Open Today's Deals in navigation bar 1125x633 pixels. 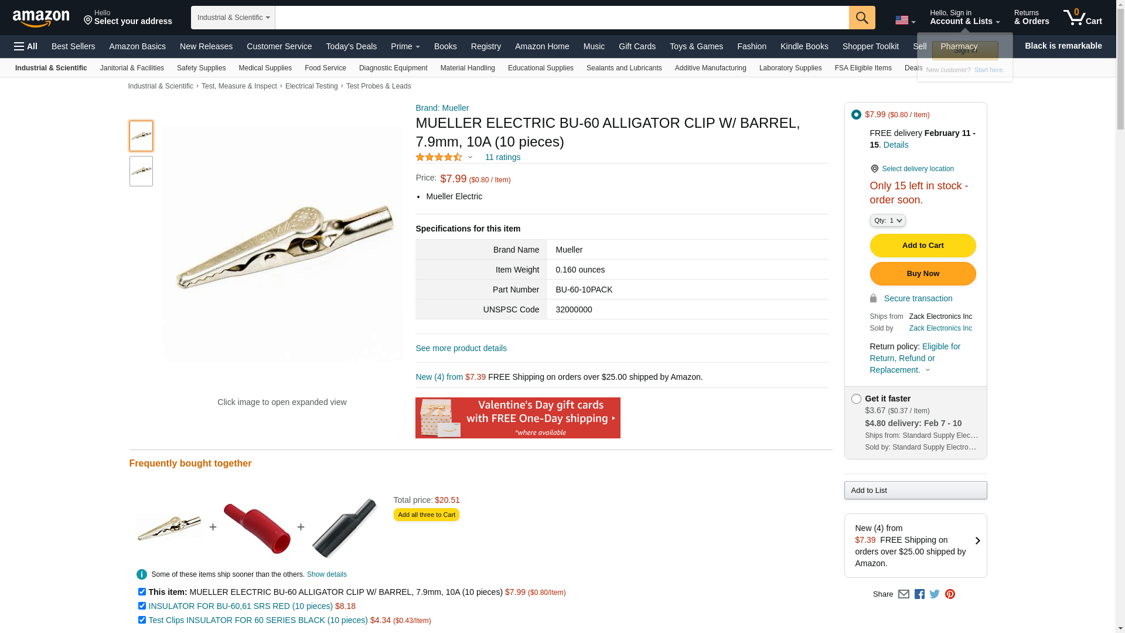(x=352, y=46)
